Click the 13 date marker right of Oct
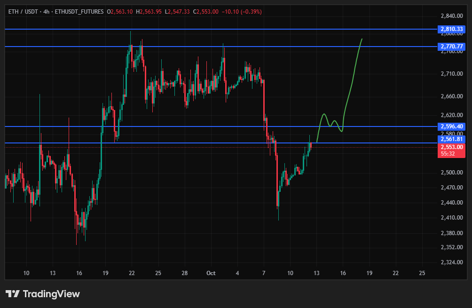This screenshot has width=472, height=308. (x=316, y=273)
